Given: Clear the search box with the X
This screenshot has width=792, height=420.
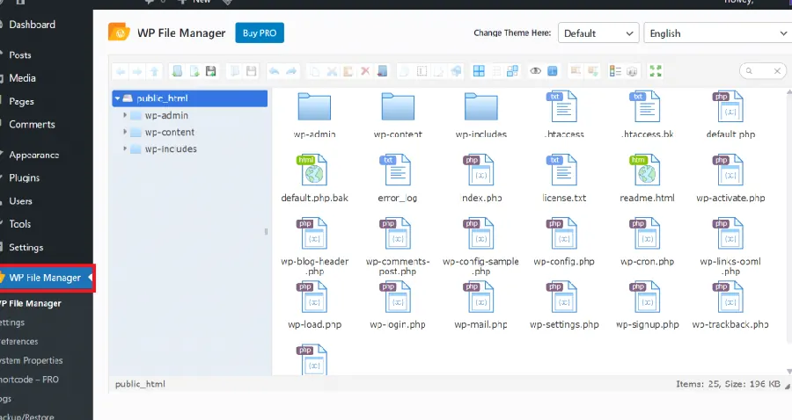Looking at the screenshot, I should click(x=777, y=71).
